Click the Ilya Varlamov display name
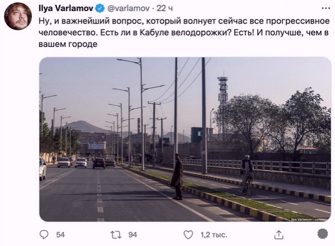Image resolution: width=335 pixels, height=246 pixels. point(66,8)
